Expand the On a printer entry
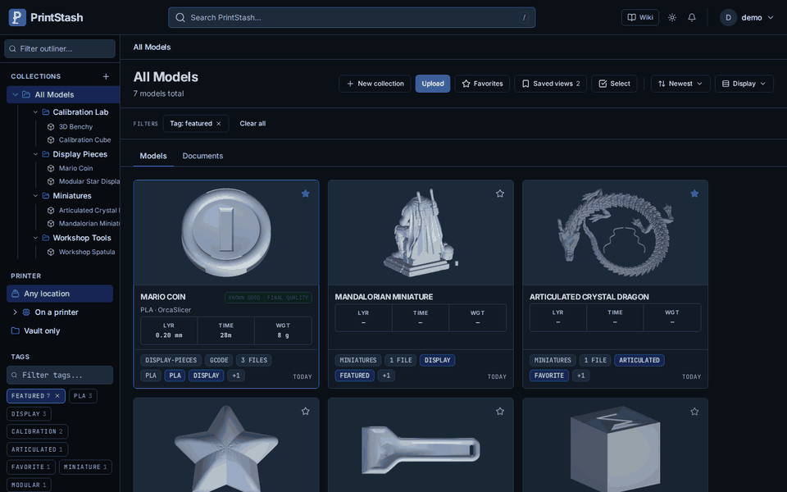The image size is (787, 492). [x=15, y=312]
